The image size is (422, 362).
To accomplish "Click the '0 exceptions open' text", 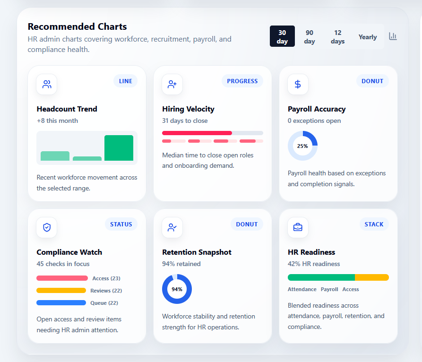I will click(314, 121).
